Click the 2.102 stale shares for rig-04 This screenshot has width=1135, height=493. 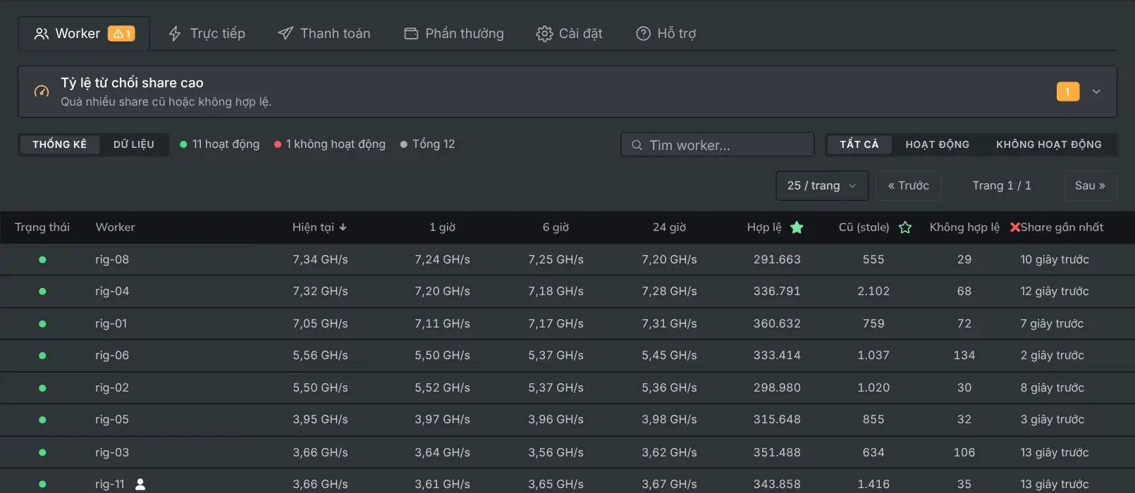(873, 292)
